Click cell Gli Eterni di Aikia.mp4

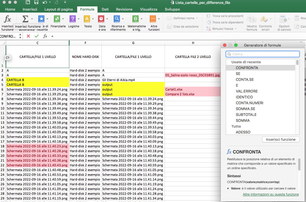click(133, 80)
